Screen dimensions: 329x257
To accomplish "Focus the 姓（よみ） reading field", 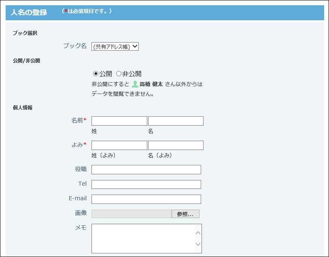I will click(119, 146).
